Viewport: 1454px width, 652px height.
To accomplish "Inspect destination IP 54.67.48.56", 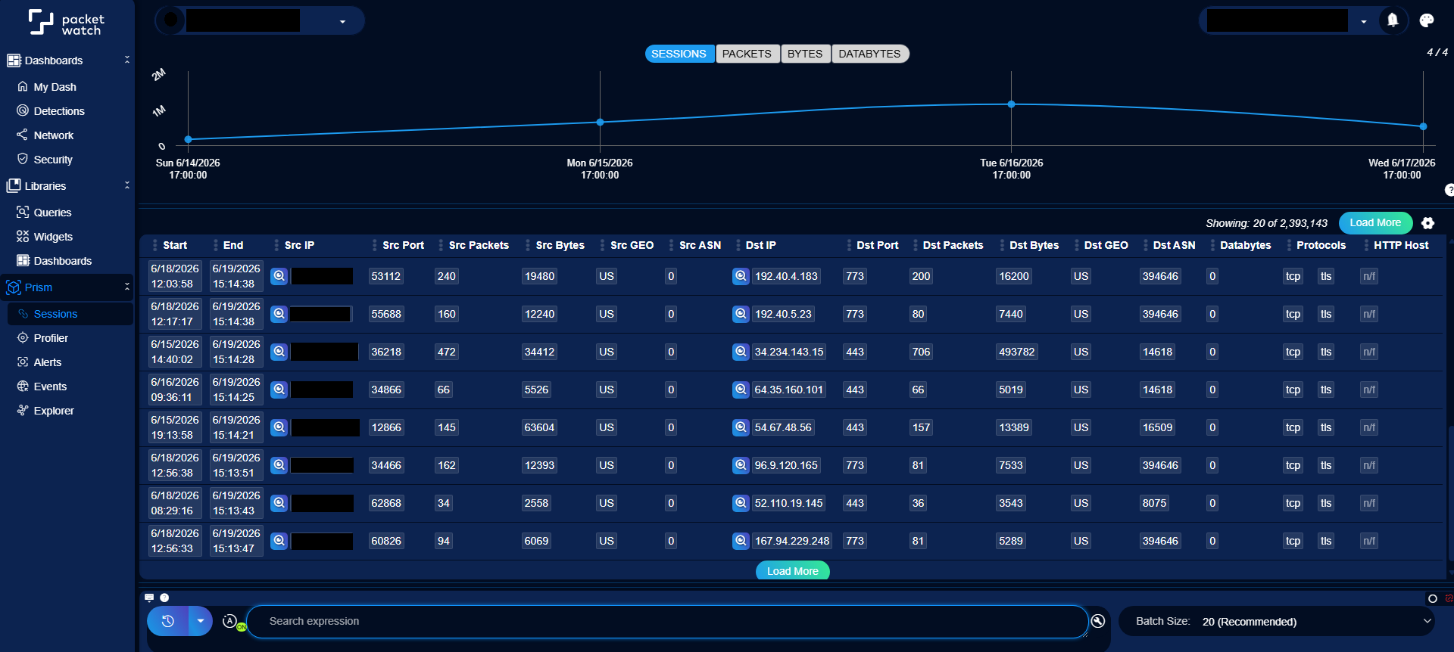I will click(741, 427).
